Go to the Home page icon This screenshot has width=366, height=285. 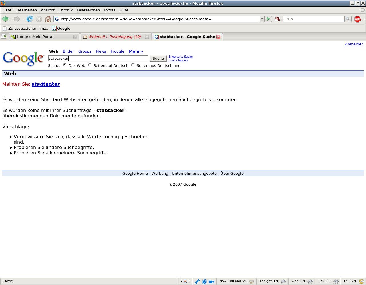pos(48,19)
